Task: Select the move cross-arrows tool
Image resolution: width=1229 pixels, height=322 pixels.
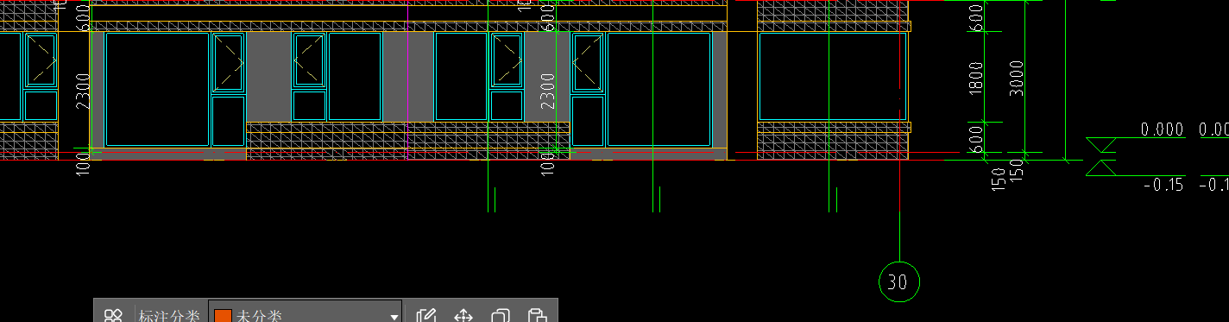Action: 463,315
